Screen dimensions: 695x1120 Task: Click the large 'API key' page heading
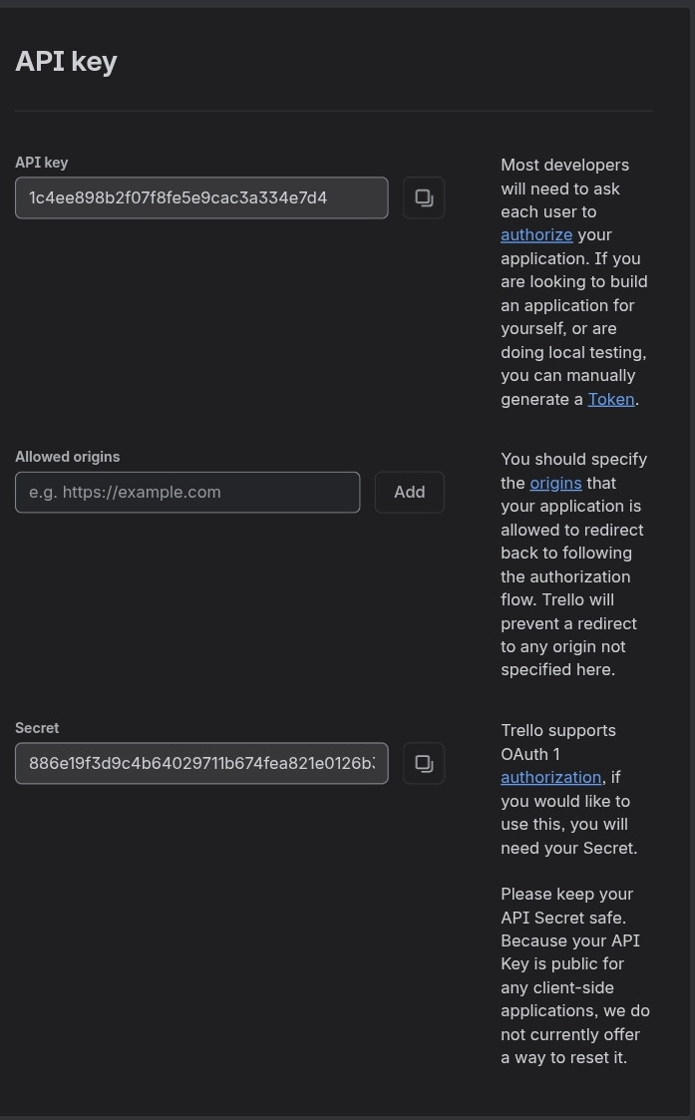66,62
